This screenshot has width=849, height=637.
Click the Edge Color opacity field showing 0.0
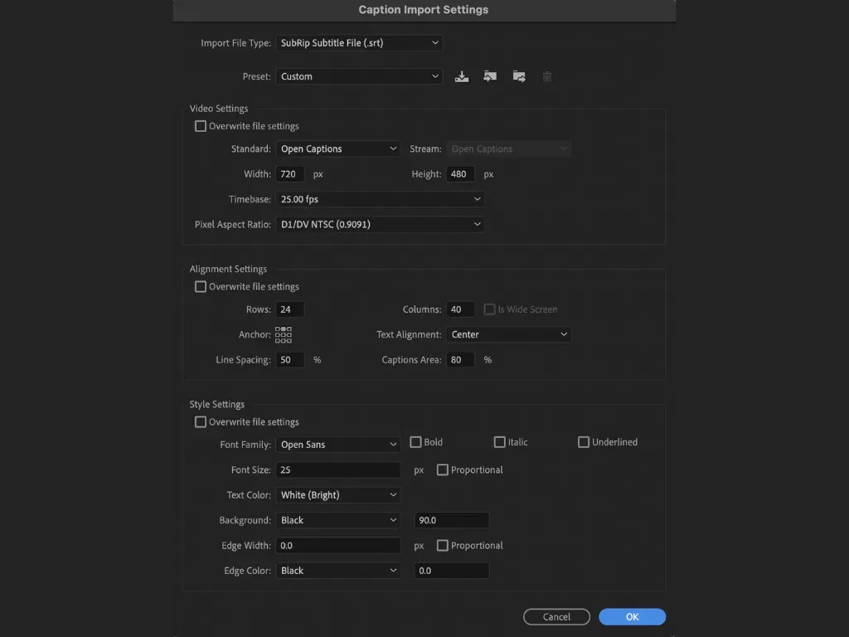pos(451,571)
